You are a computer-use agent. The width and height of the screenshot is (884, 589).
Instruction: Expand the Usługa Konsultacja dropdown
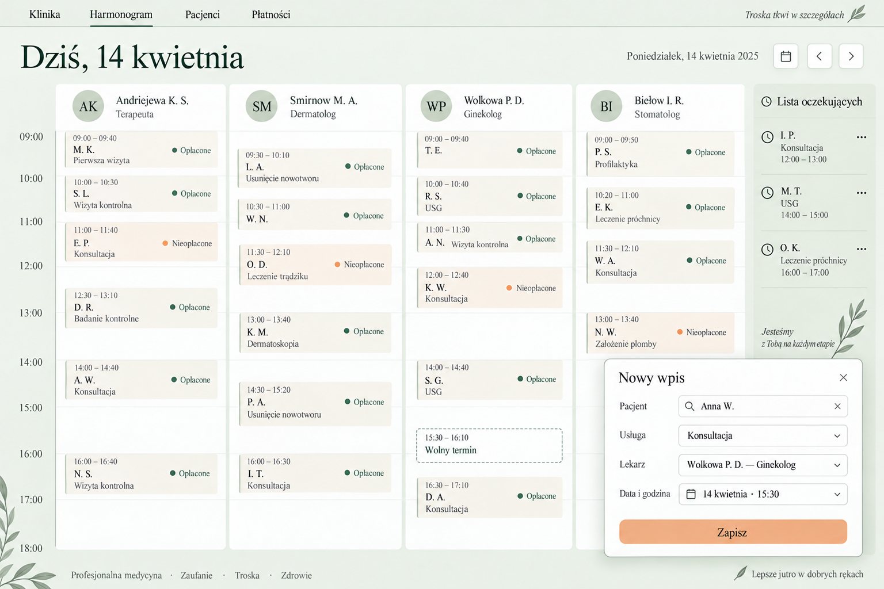[763, 435]
